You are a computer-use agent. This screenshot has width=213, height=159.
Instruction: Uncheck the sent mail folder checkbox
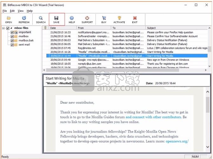pos(12,45)
